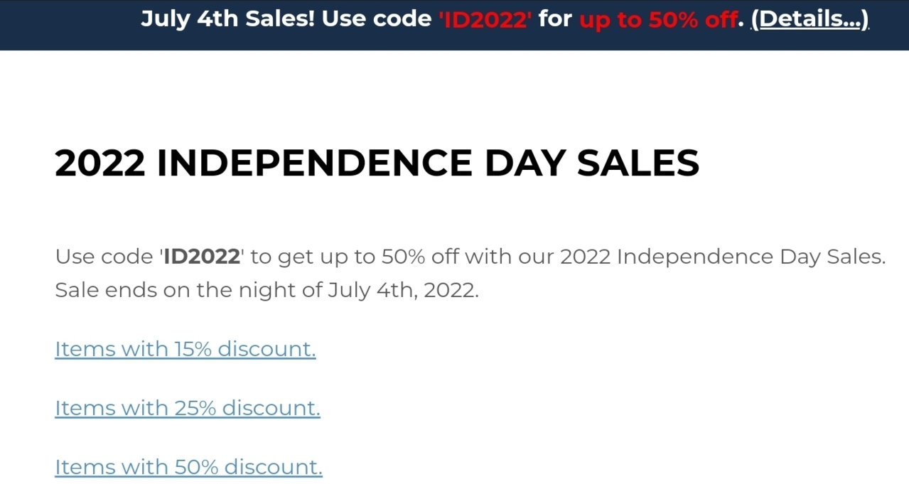Image resolution: width=909 pixels, height=484 pixels.
Task: Click gray 'Use code' words starting paragraph
Action: click(104, 257)
